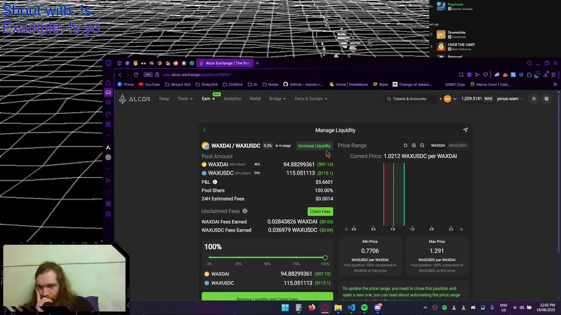This screenshot has width=561, height=315.
Task: Click the browser address bar URL
Action: (197, 75)
